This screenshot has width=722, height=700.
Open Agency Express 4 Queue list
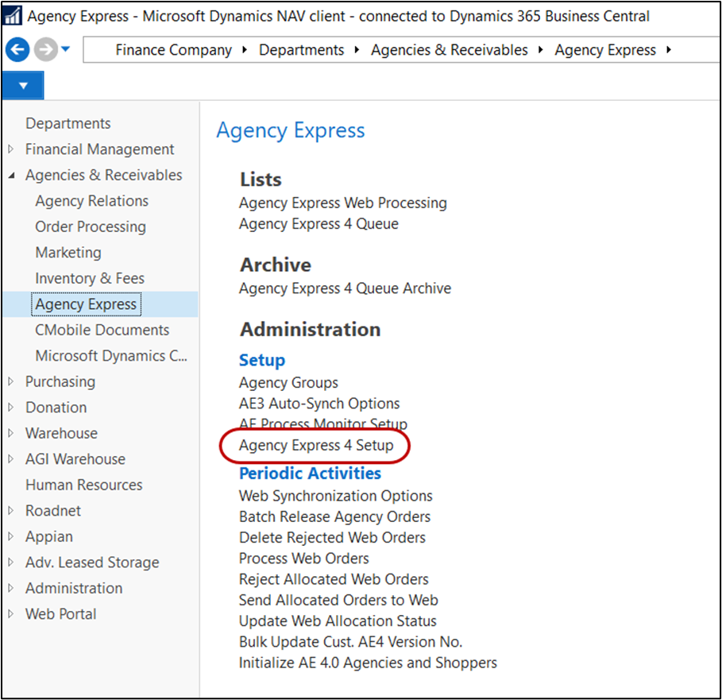(319, 224)
